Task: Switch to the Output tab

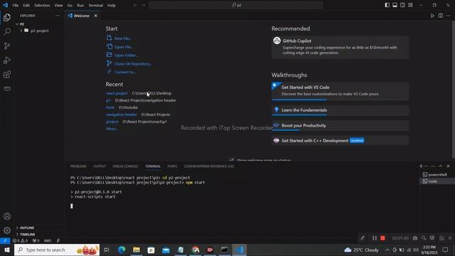Action: (x=100, y=166)
